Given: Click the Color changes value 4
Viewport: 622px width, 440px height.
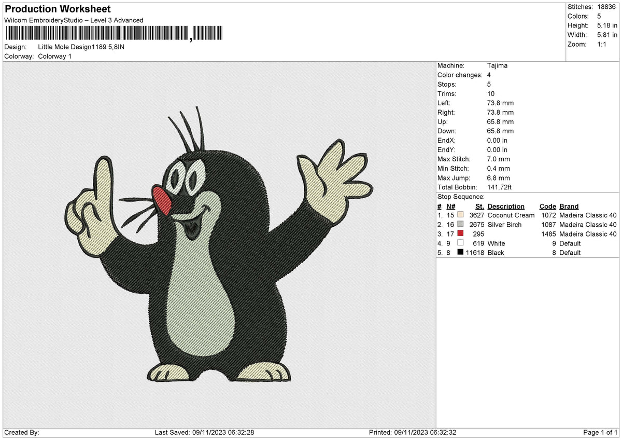Looking at the screenshot, I should click(x=489, y=75).
